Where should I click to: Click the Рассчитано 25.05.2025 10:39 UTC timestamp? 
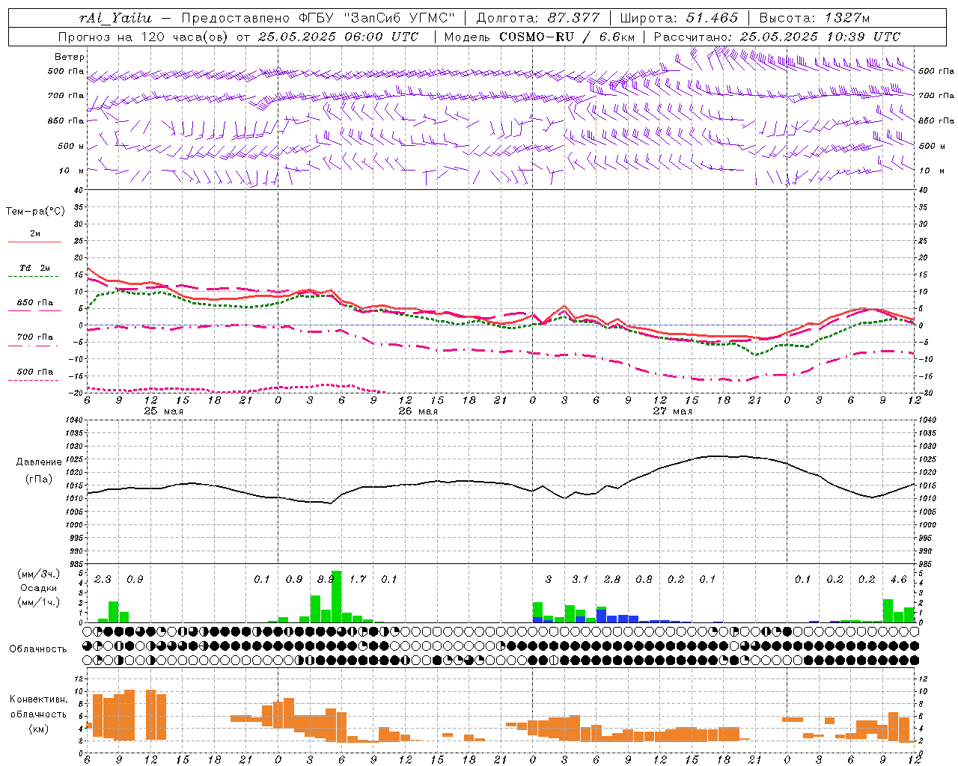[x=777, y=37]
